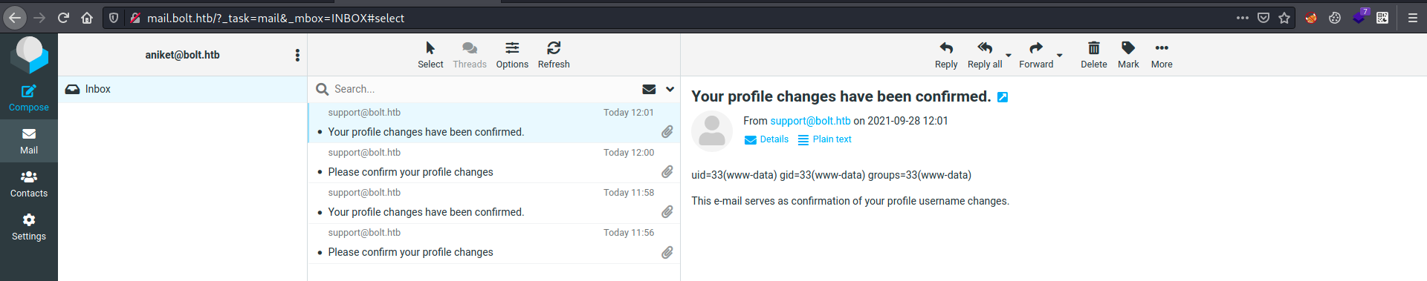Viewport: 1427px width, 281px height.
Task: Open the list Options menu
Action: [x=512, y=55]
